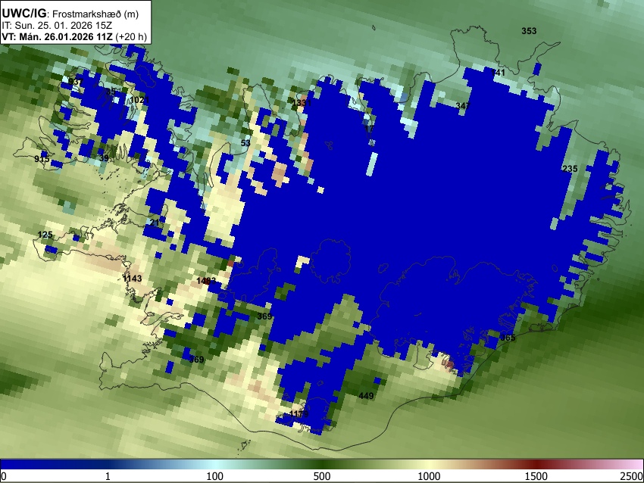Screen dimensions: 644x483
Task: Click the map value 449
Action: (x=366, y=396)
